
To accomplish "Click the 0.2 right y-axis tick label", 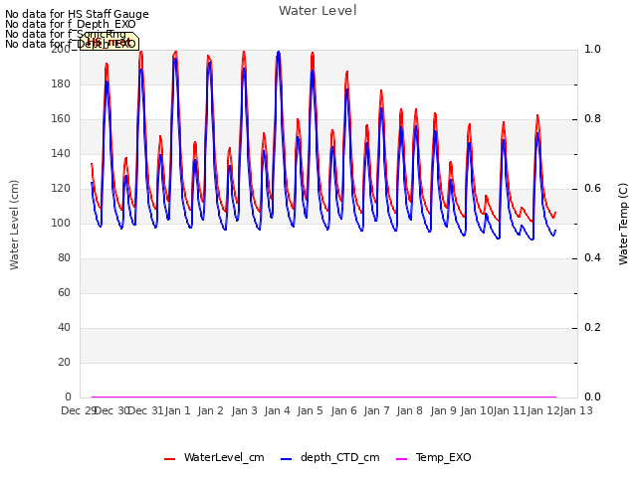I will (x=592, y=327).
